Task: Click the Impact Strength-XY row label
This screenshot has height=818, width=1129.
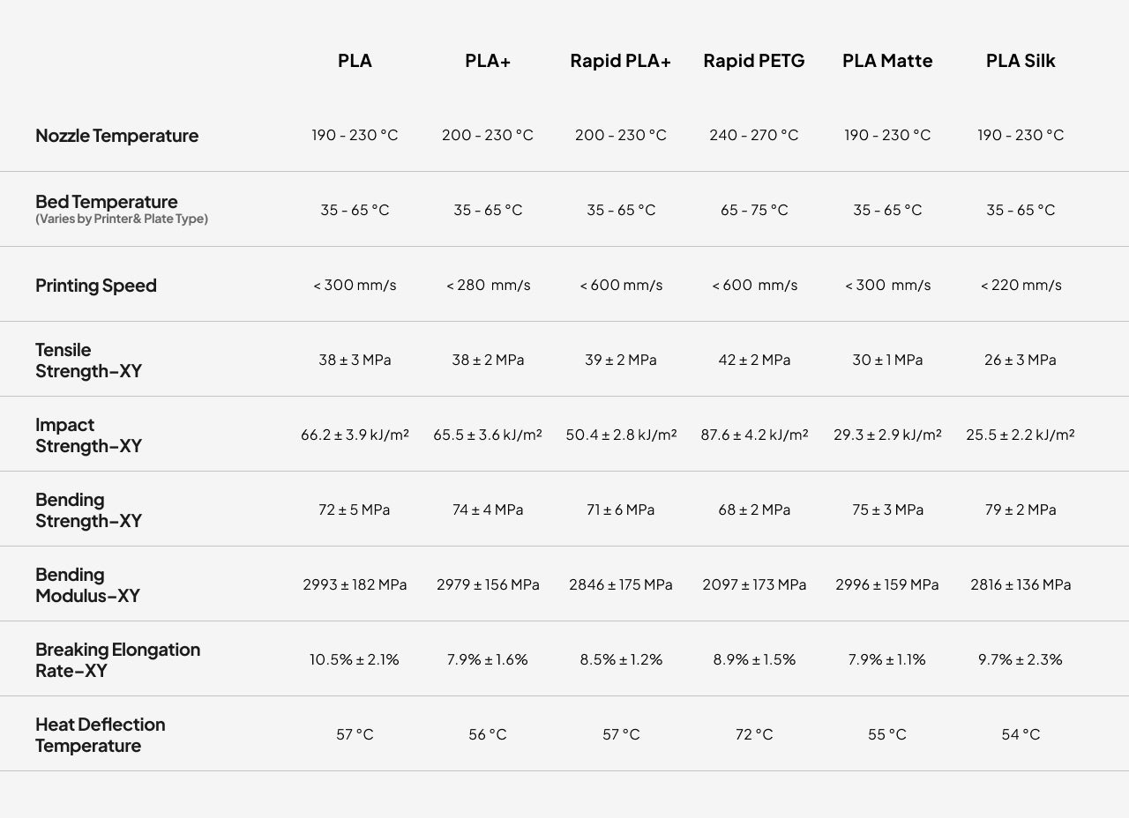Action: tap(88, 435)
